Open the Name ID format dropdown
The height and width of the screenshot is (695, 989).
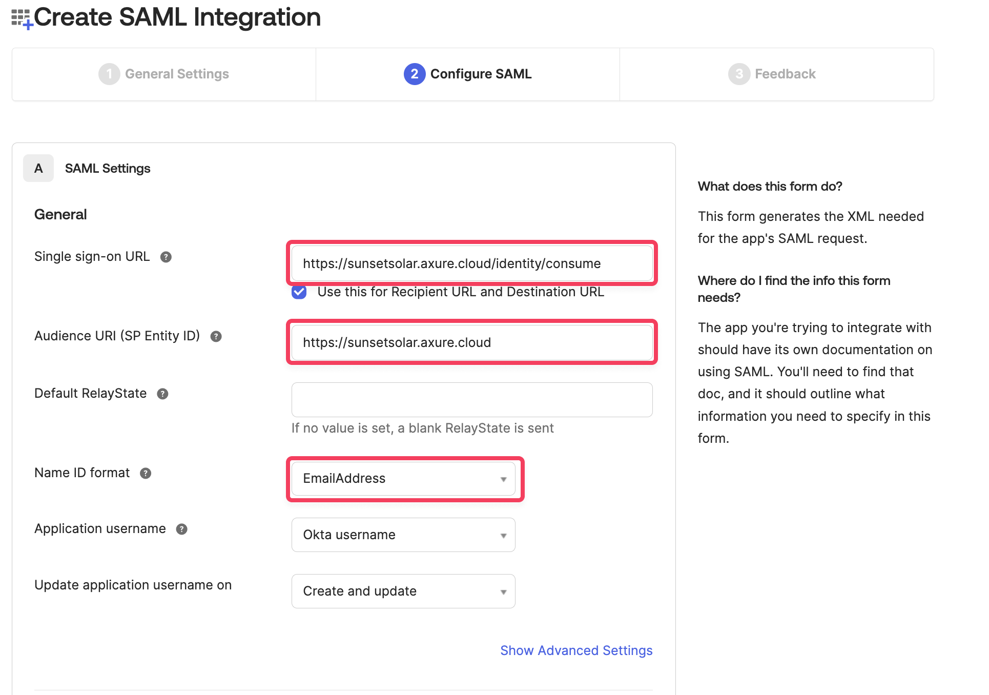tap(403, 479)
